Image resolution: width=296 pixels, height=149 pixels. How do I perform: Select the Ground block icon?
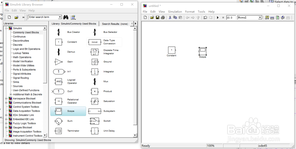(x=95, y=62)
